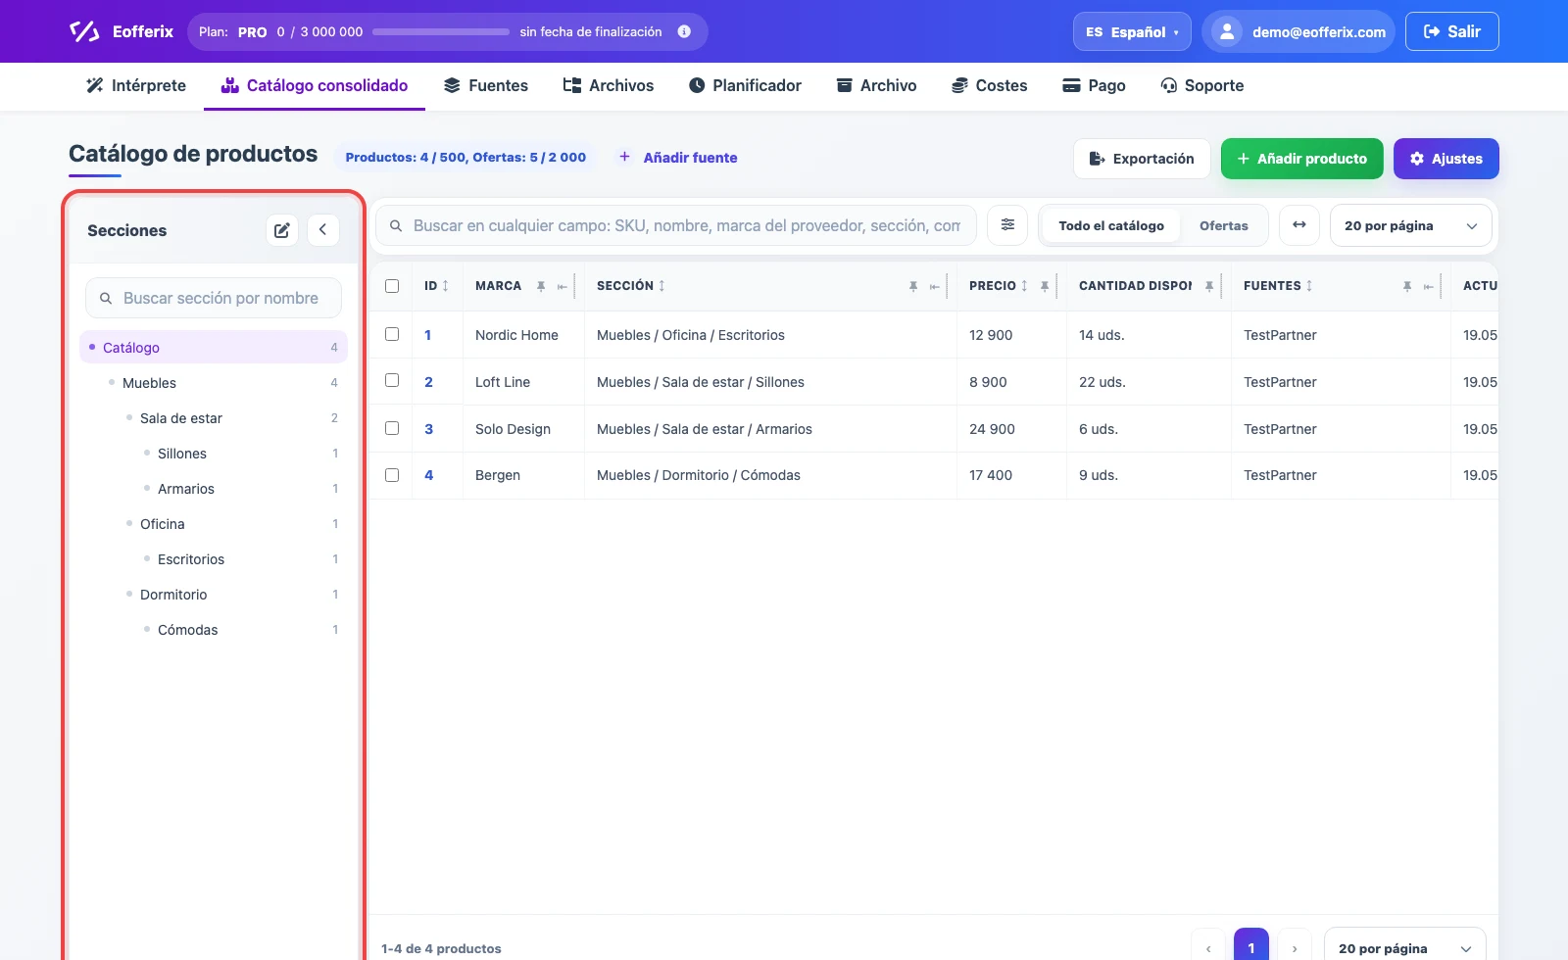Pin the CANTIDAD DISPONIBLE column
Viewport: 1568px width, 960px height.
1209,286
